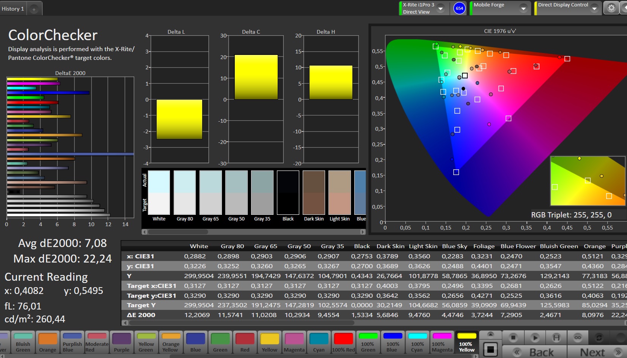The width and height of the screenshot is (627, 358).
Task: Select the Orange Yellow color patch
Action: pyautogui.click(x=171, y=342)
